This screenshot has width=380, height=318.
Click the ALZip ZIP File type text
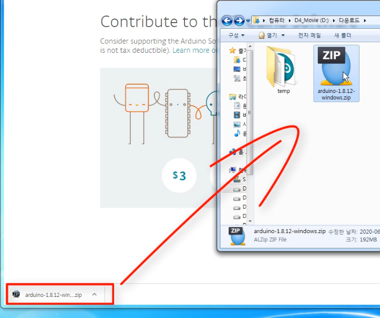click(270, 240)
